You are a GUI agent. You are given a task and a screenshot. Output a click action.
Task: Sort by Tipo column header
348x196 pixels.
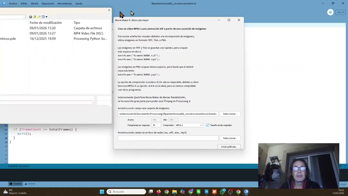[x=77, y=23]
